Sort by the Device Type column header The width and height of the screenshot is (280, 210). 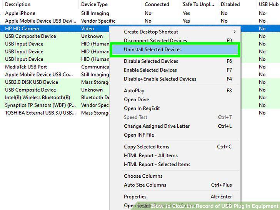point(110,4)
